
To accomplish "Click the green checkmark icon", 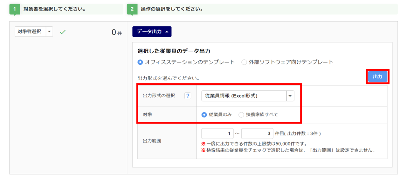I will (63, 32).
